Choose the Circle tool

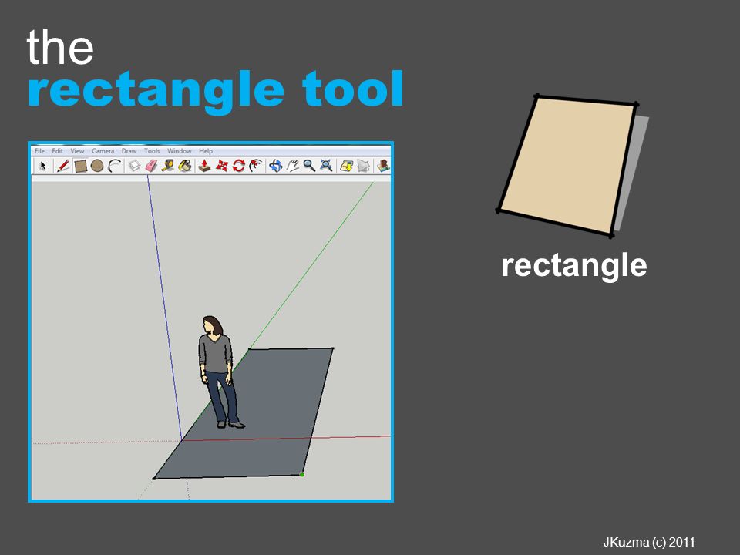[97, 166]
